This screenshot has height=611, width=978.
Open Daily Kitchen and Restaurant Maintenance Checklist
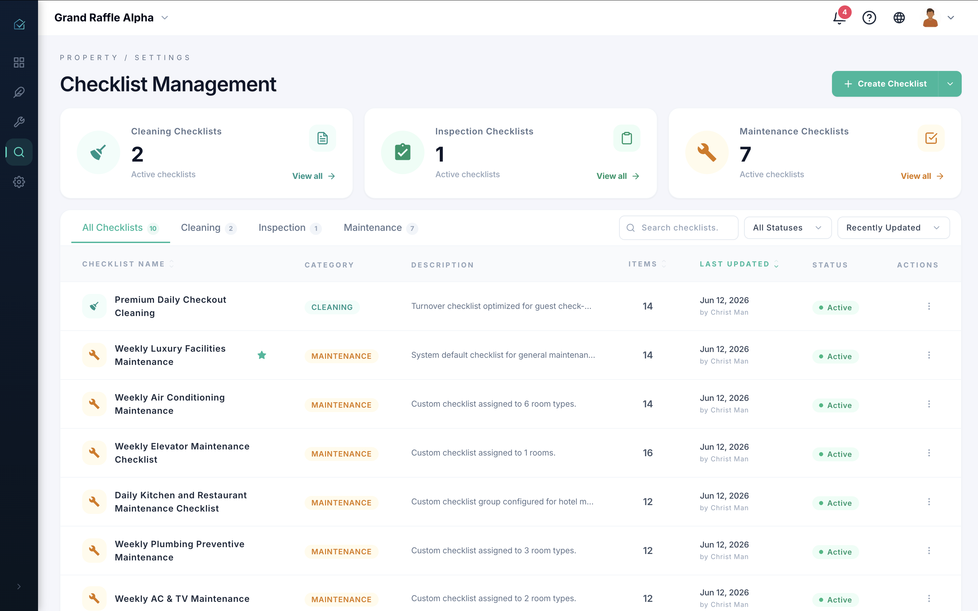pos(181,501)
